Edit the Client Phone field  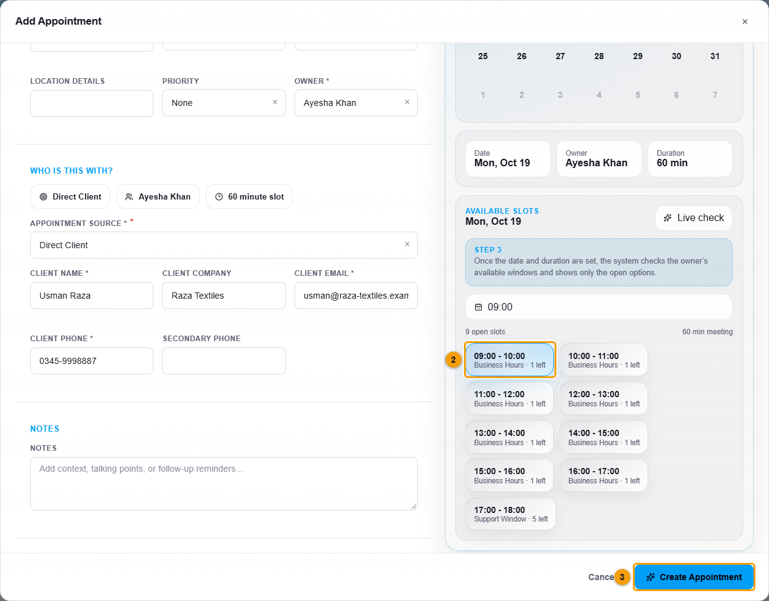[92, 361]
